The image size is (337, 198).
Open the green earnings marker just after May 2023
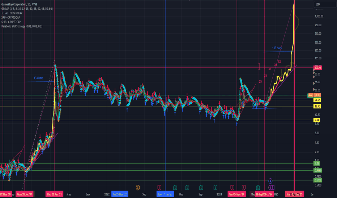click(x=187, y=188)
